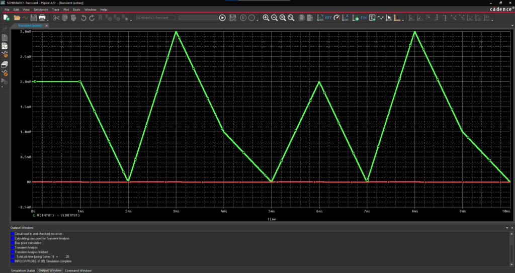
Task: Open the View menu
Action: click(x=26, y=10)
